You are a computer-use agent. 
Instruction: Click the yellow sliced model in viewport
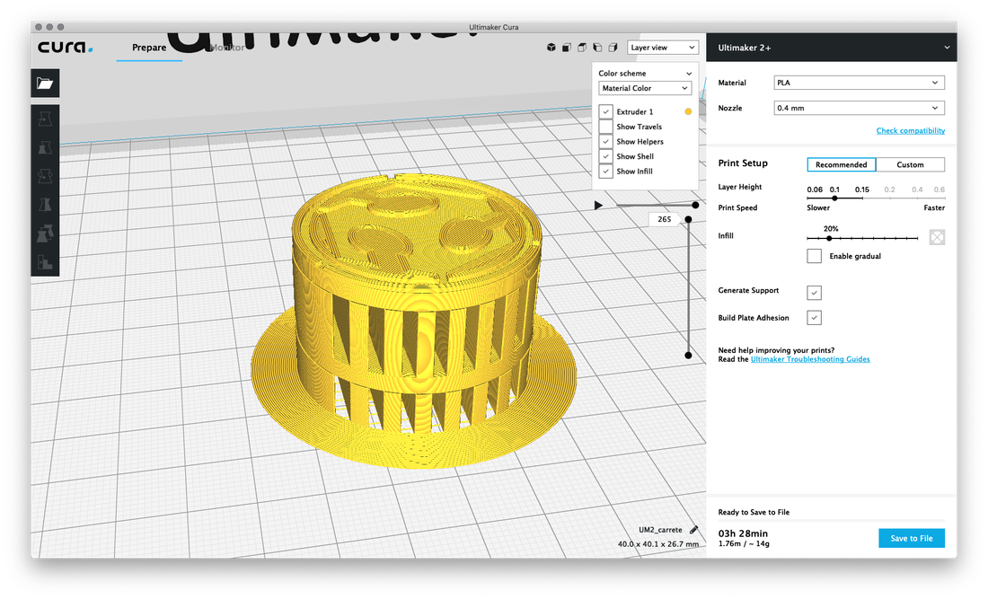(415, 322)
